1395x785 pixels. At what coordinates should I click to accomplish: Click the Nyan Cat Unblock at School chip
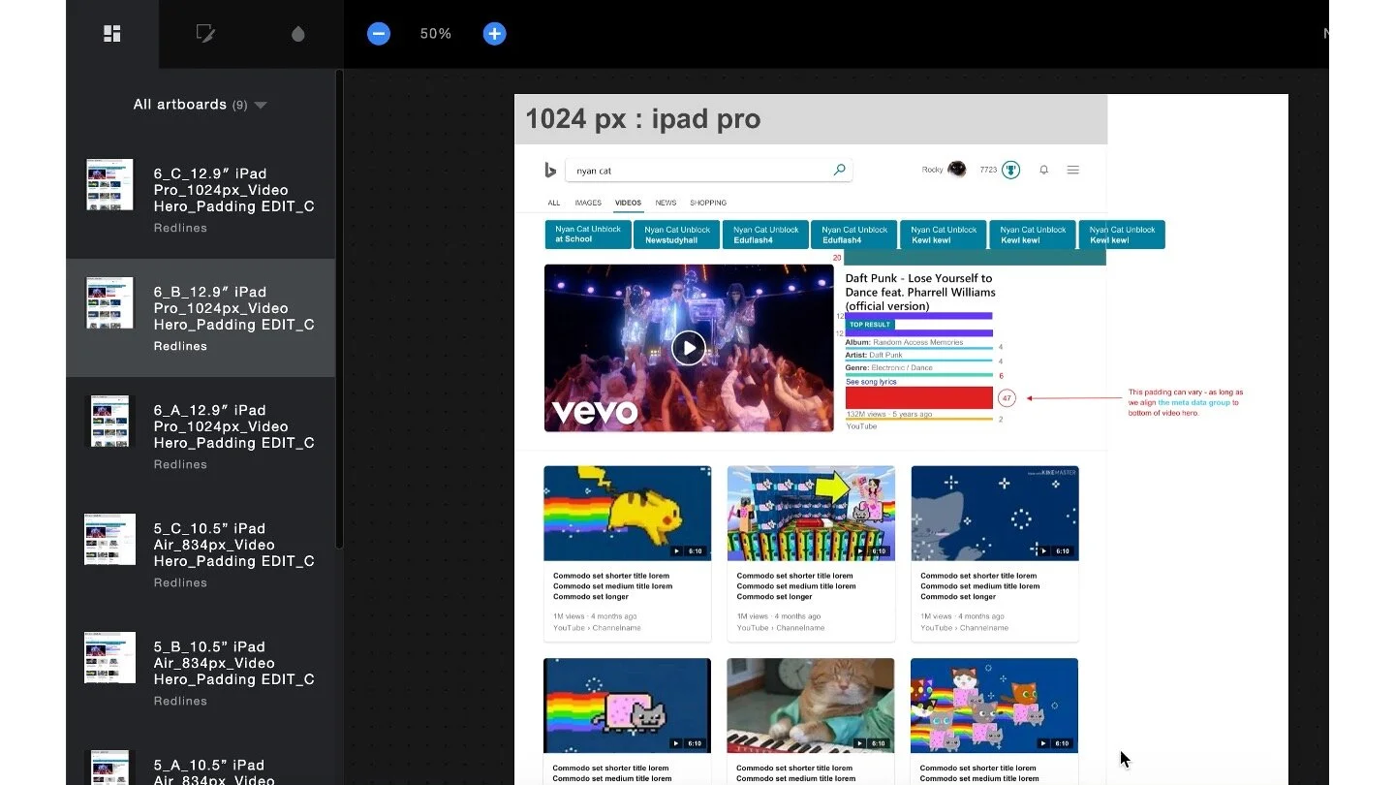588,235
